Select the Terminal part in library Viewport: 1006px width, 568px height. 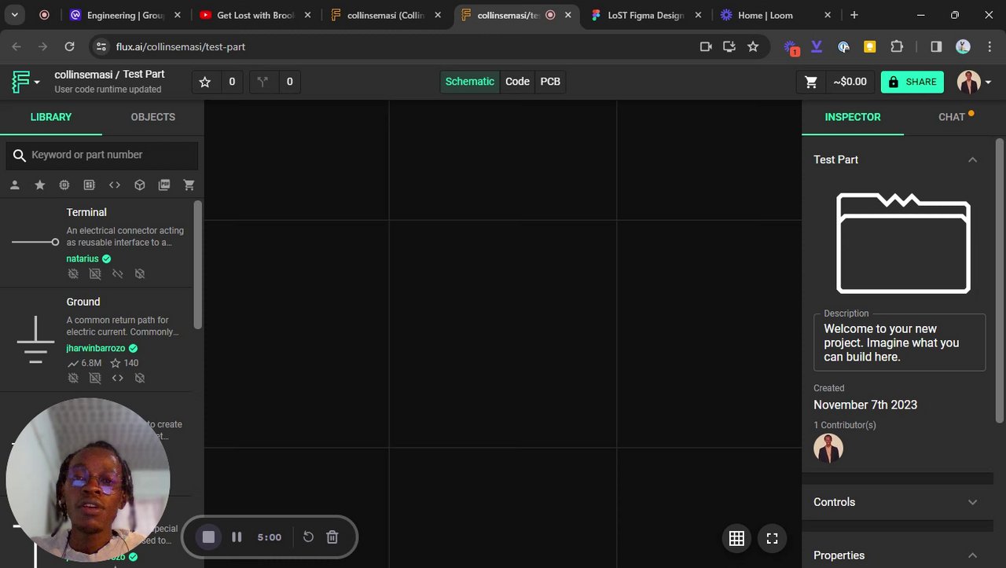click(x=97, y=243)
